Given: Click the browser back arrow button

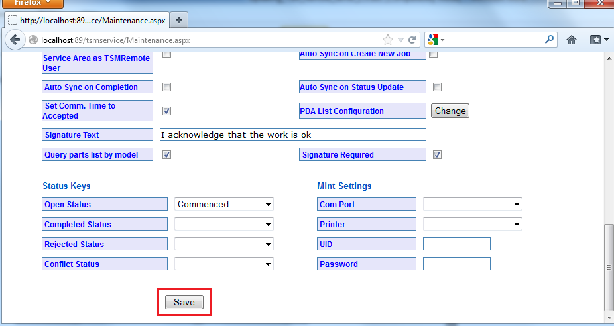Looking at the screenshot, I should [x=15, y=40].
